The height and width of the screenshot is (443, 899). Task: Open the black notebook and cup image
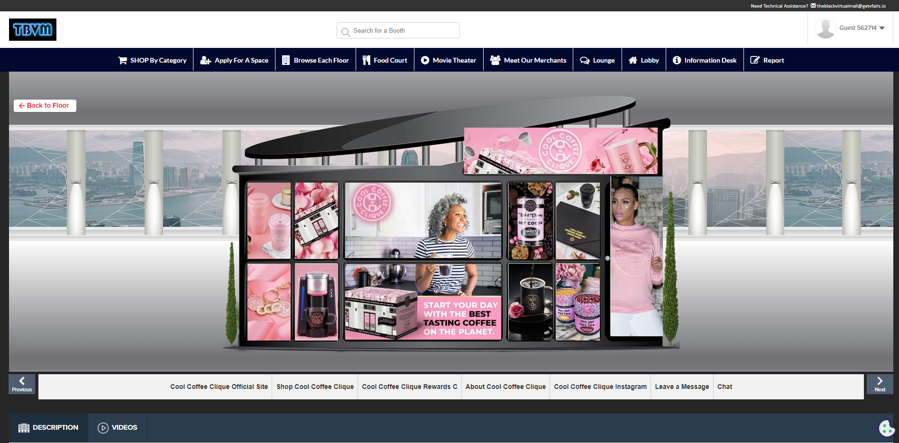coord(578,221)
